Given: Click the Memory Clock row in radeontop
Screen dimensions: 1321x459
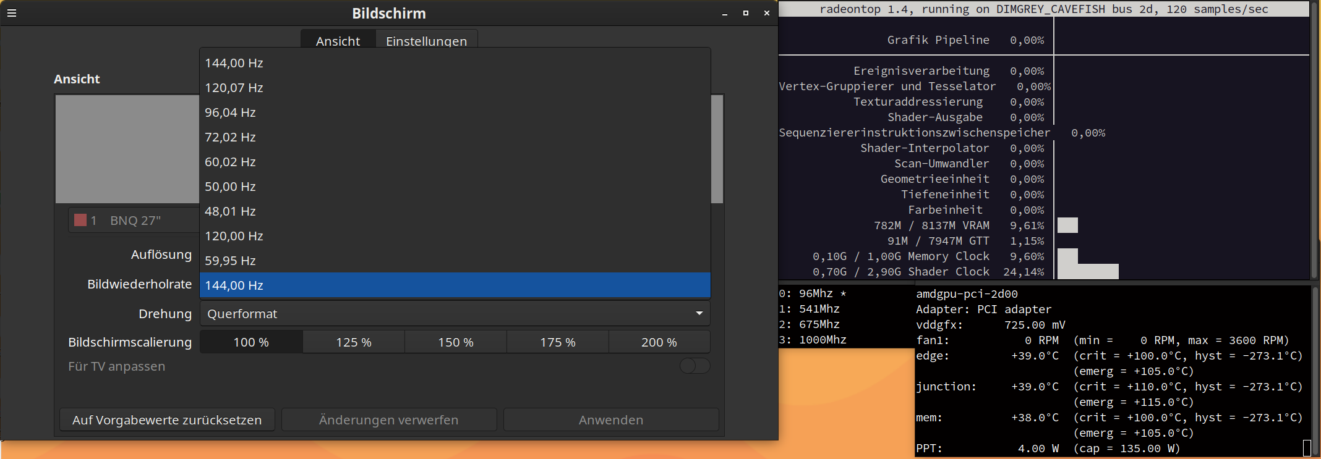Looking at the screenshot, I should (x=928, y=256).
